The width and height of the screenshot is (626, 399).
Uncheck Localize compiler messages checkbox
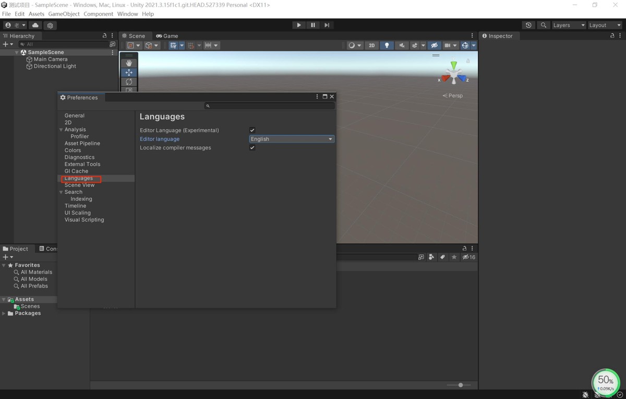point(252,148)
